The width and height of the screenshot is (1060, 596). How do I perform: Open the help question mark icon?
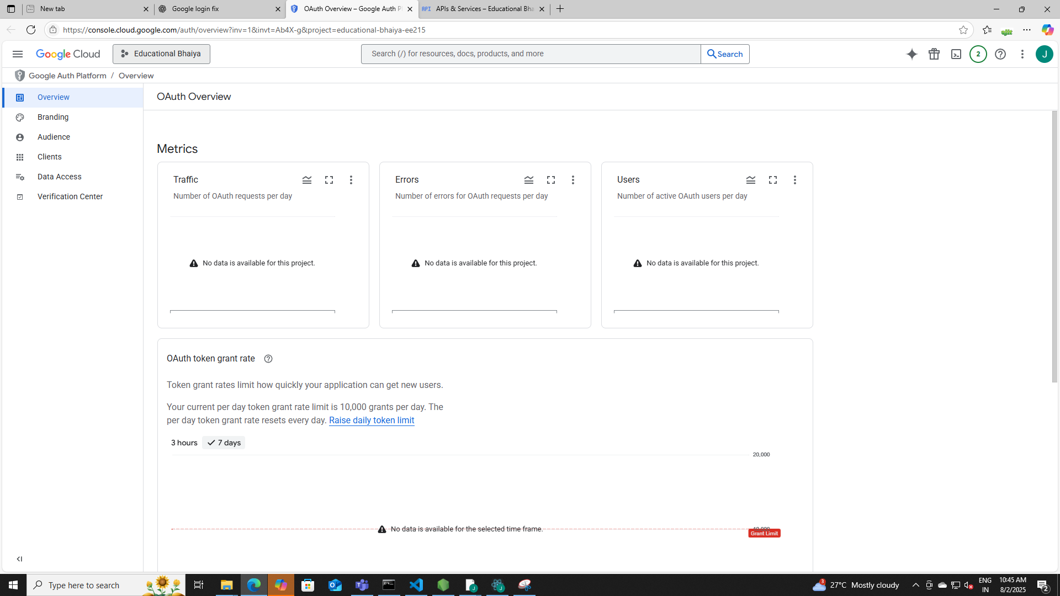(1000, 54)
